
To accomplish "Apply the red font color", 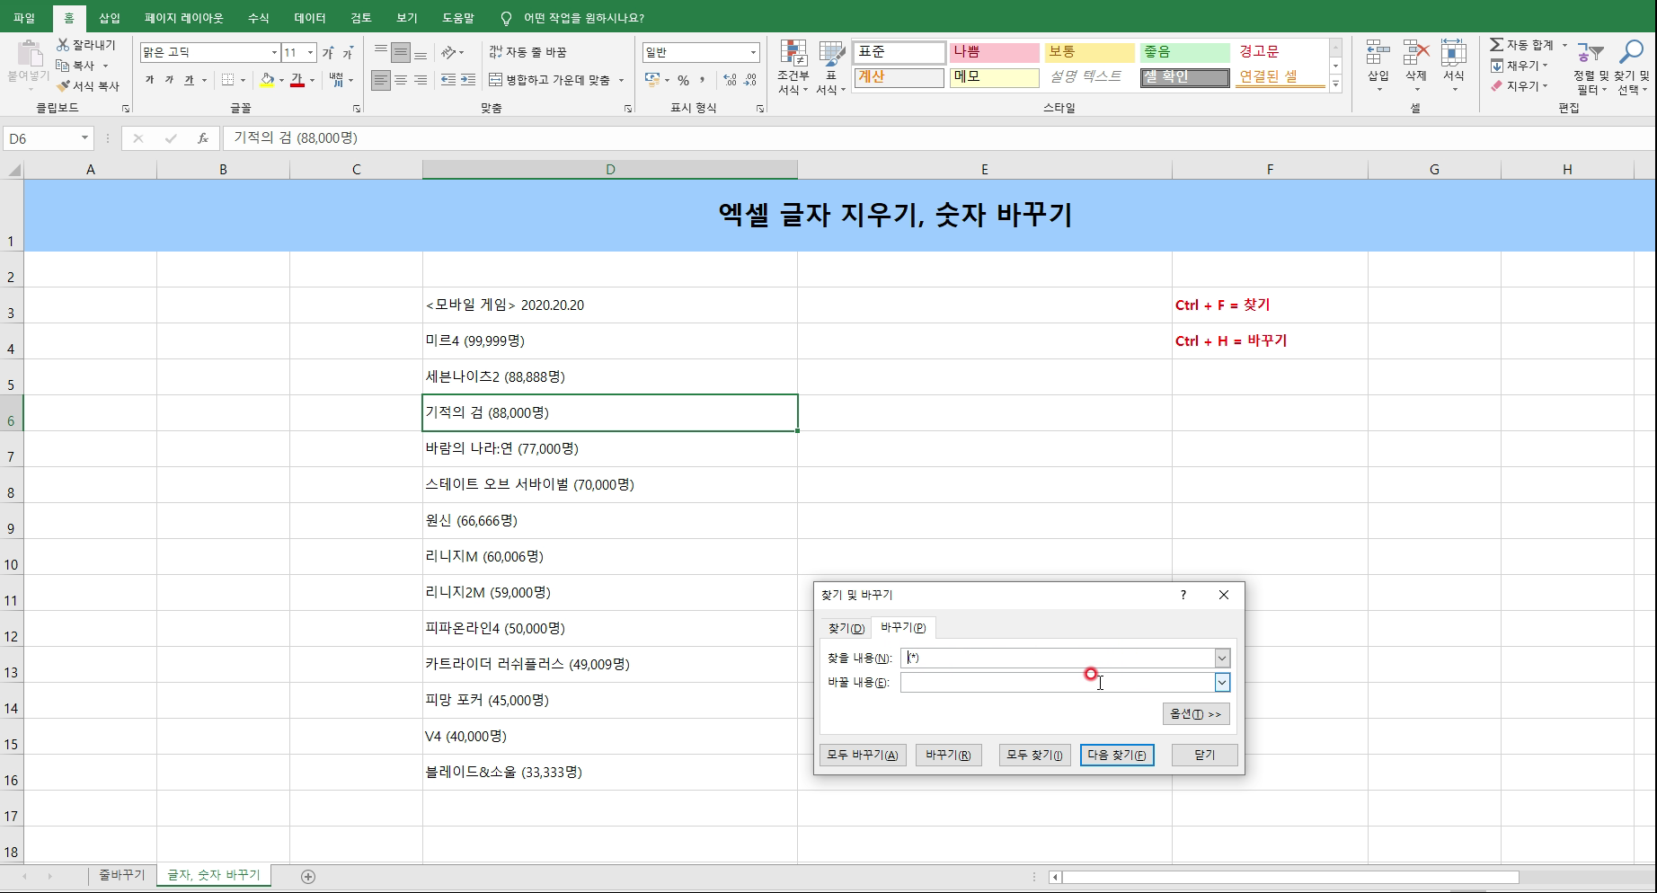I will coord(297,80).
